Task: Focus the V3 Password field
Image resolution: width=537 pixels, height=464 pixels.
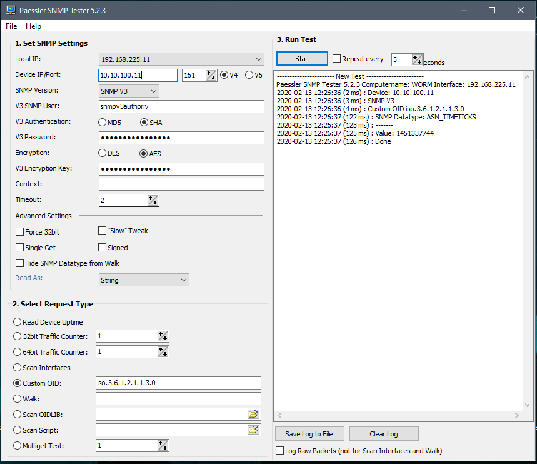Action: point(181,138)
